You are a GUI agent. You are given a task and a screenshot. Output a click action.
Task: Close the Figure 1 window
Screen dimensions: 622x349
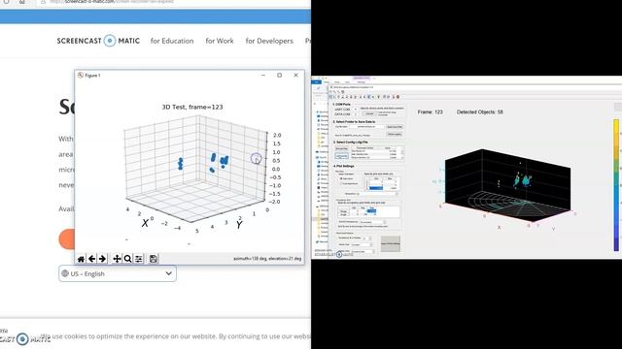295,76
